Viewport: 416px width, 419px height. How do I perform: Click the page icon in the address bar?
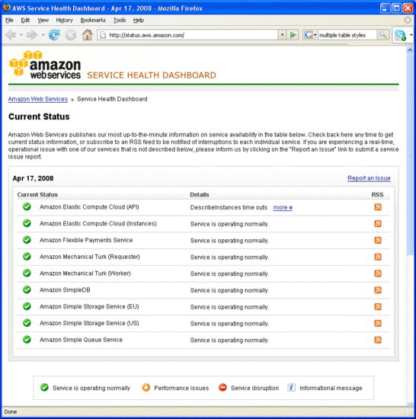[x=103, y=35]
